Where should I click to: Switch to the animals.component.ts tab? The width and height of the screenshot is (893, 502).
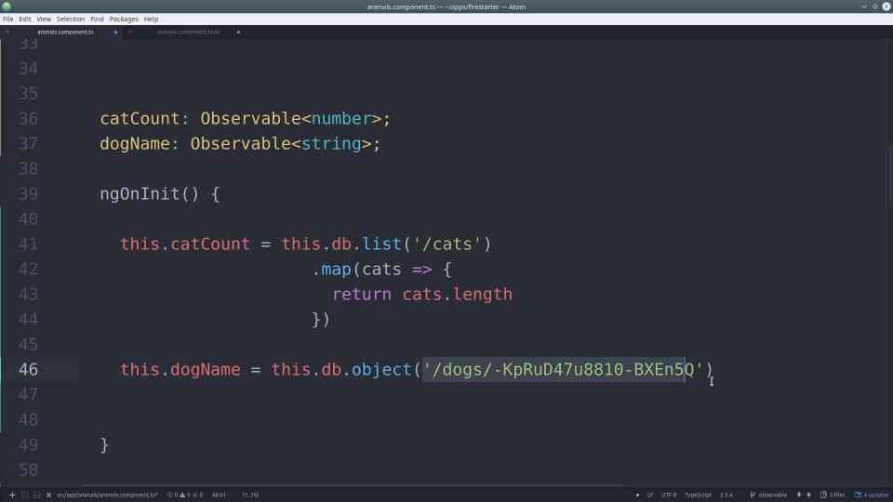pyautogui.click(x=65, y=33)
